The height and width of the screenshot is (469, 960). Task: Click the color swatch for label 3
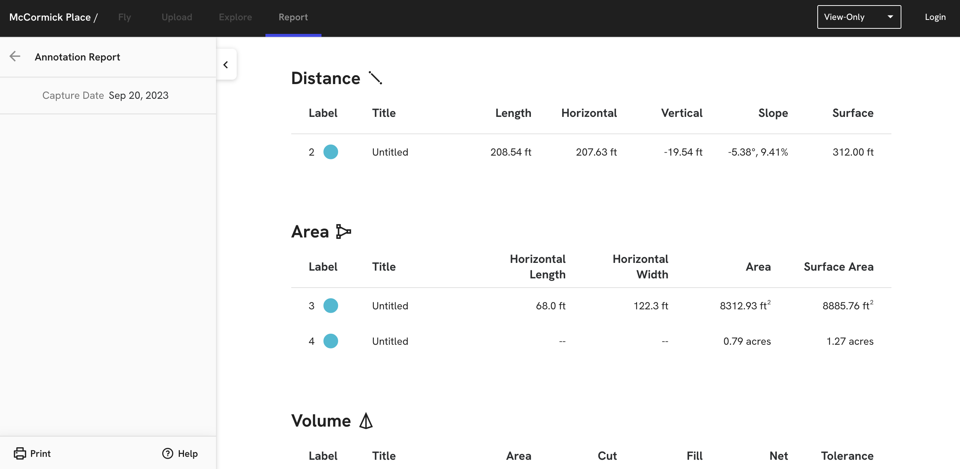coord(331,306)
